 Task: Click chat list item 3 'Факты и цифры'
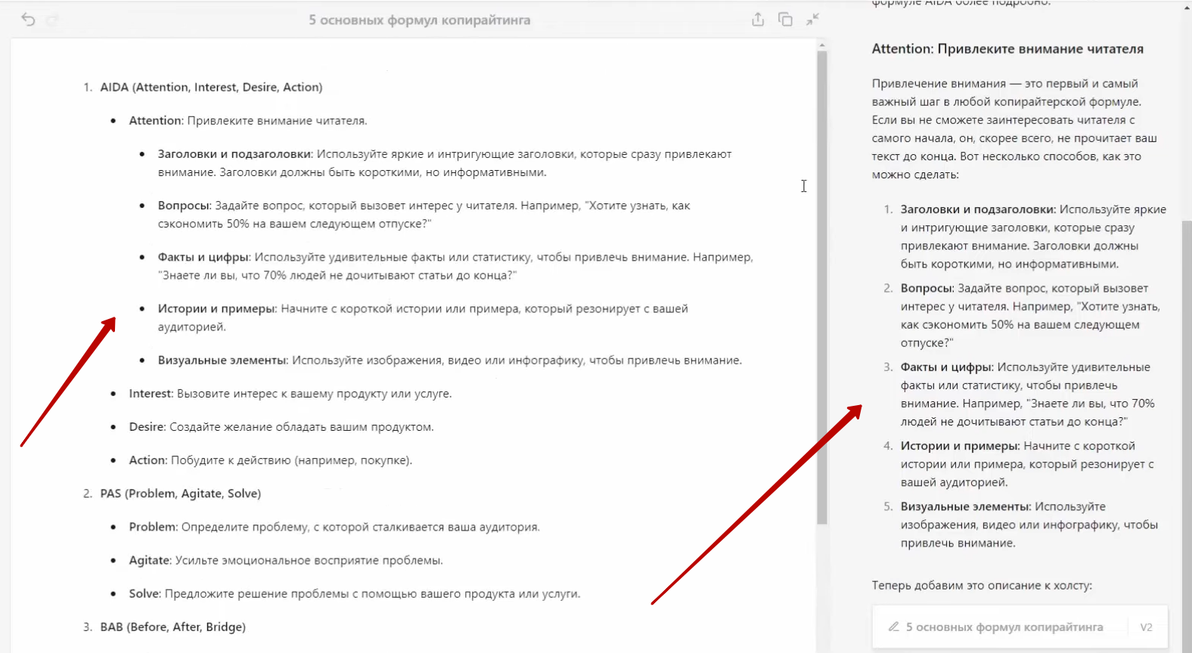[1027, 394]
